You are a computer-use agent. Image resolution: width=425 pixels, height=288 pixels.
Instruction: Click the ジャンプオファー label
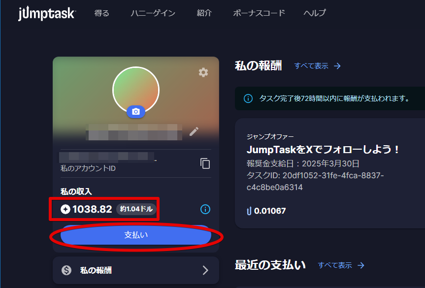tap(270, 136)
